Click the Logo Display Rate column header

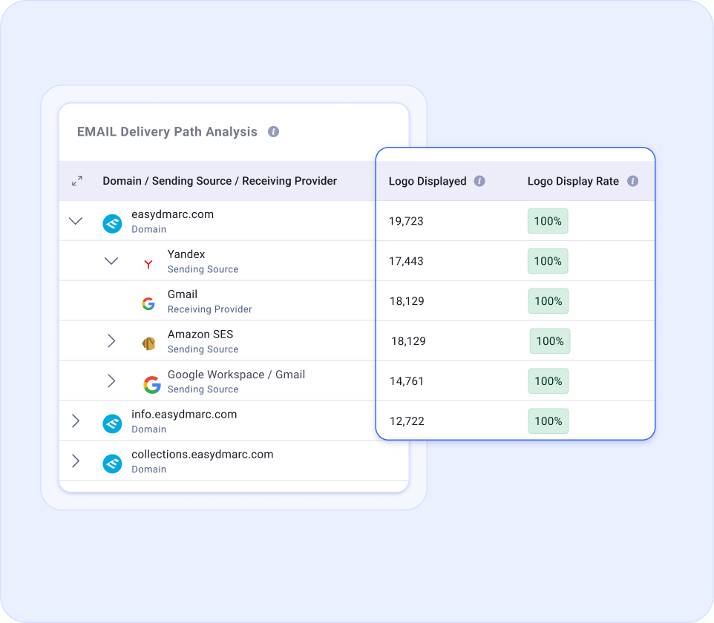(x=573, y=181)
